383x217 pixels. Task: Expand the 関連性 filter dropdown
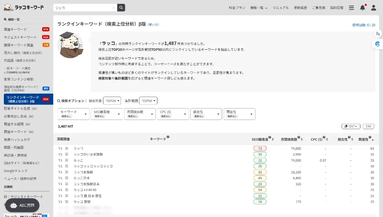click(x=239, y=114)
